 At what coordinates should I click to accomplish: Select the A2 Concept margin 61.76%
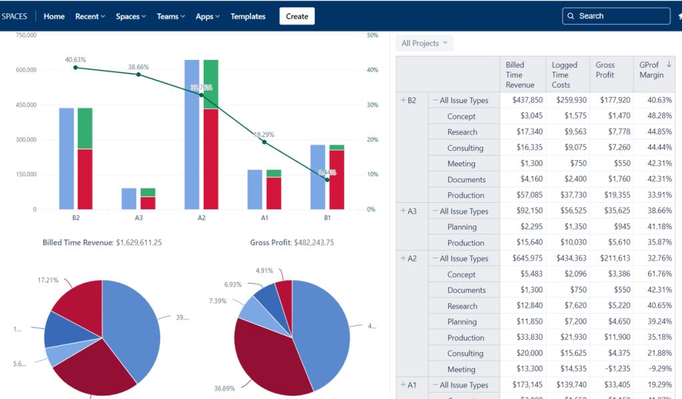654,274
